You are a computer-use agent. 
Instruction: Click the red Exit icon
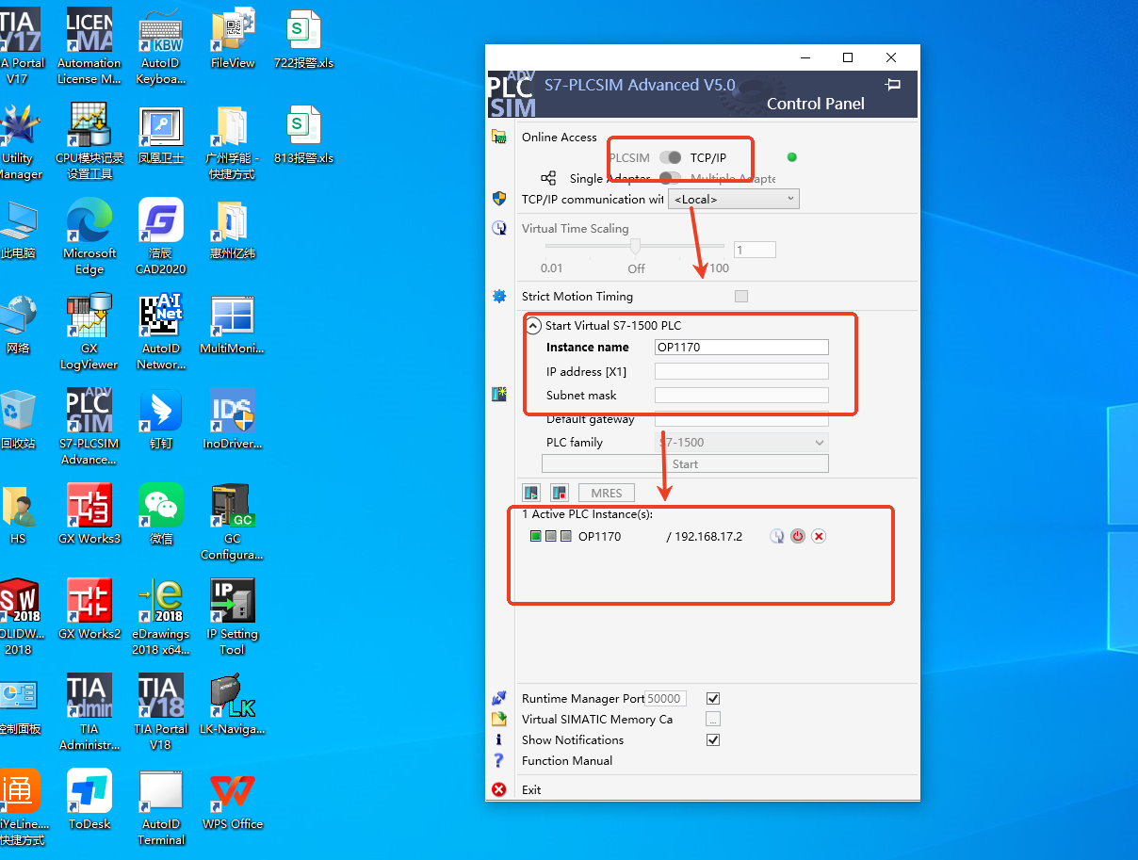(499, 789)
